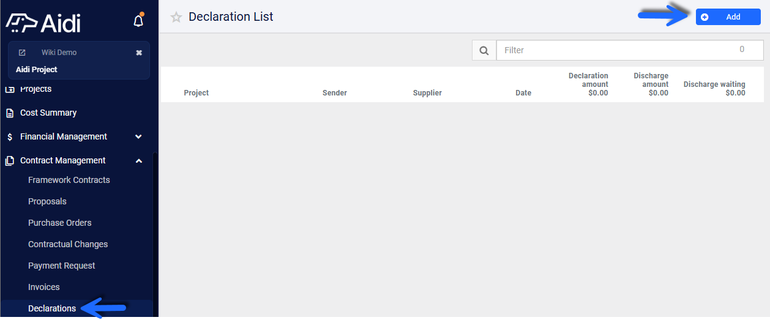Image resolution: width=770 pixels, height=320 pixels.
Task: Go to Purchase Orders
Action: click(x=60, y=223)
